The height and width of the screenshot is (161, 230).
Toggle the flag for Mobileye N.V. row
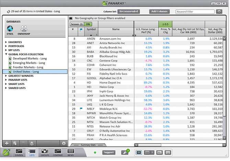(81, 109)
